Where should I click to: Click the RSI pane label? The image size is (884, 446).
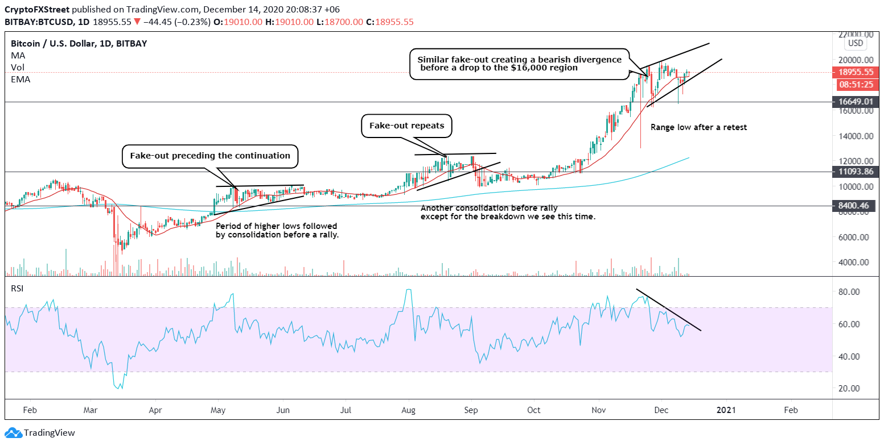[x=18, y=289]
